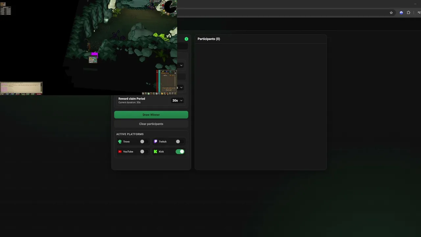Click the game inventory side panel

pyautogui.click(x=168, y=81)
